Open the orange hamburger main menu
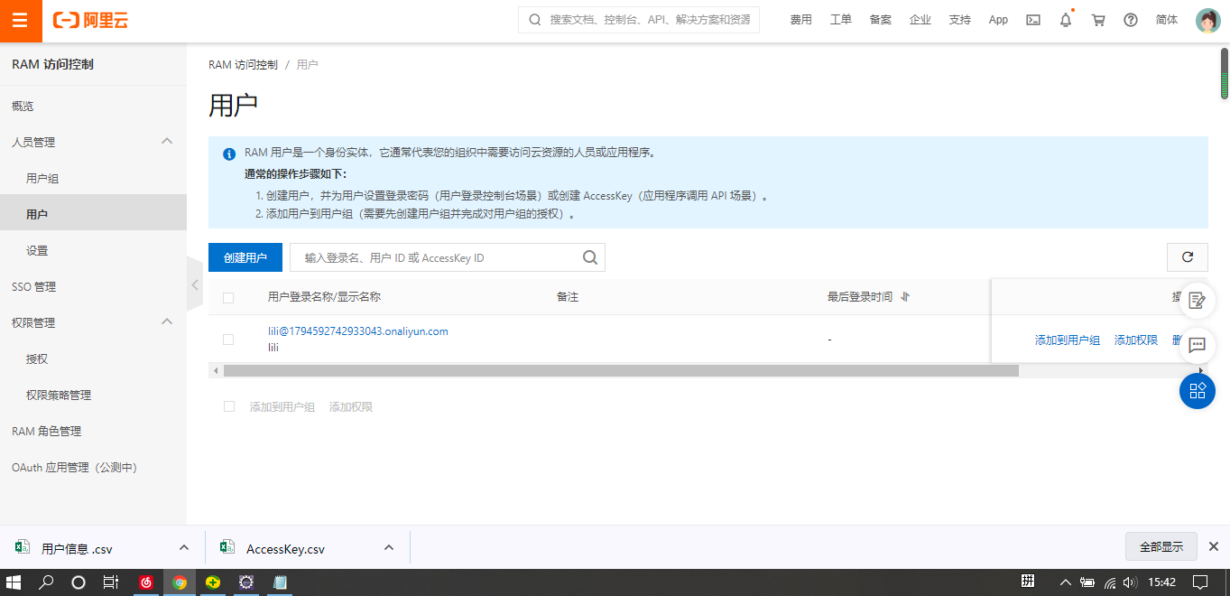Image resolution: width=1230 pixels, height=596 pixels. pos(20,20)
